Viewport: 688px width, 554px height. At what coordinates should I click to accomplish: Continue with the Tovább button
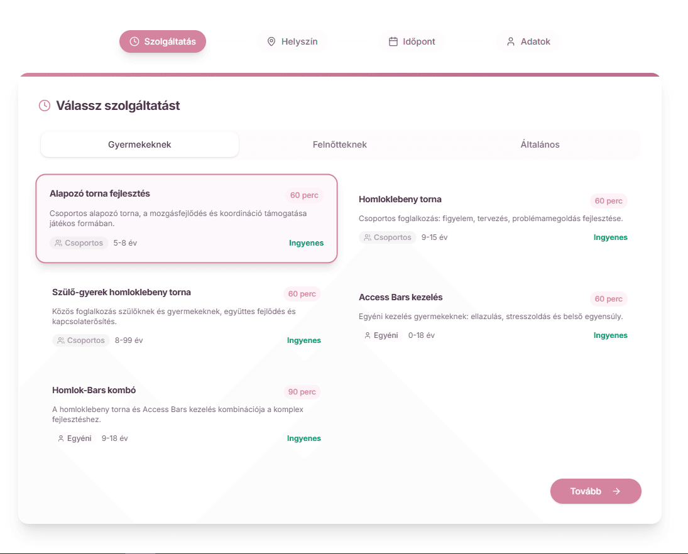(x=596, y=491)
